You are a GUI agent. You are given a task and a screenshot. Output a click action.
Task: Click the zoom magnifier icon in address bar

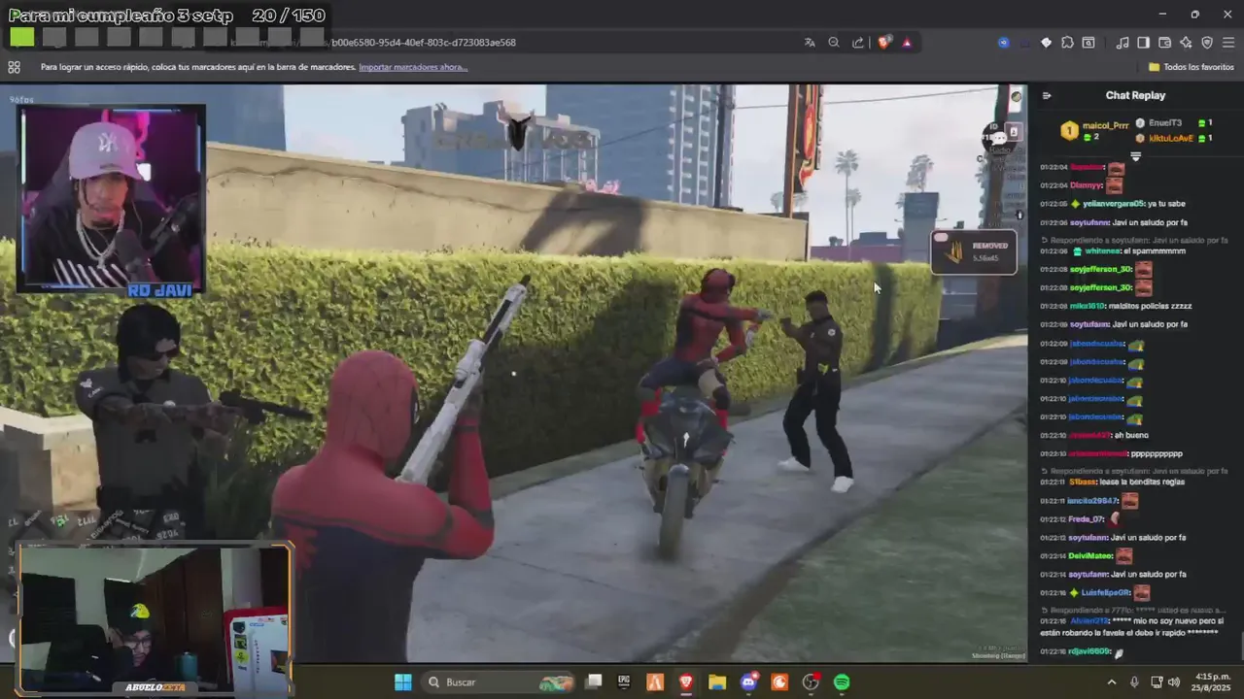pos(834,43)
